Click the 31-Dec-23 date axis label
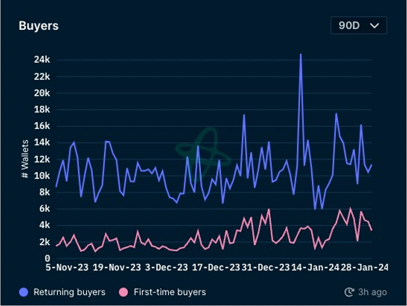 coord(266,267)
